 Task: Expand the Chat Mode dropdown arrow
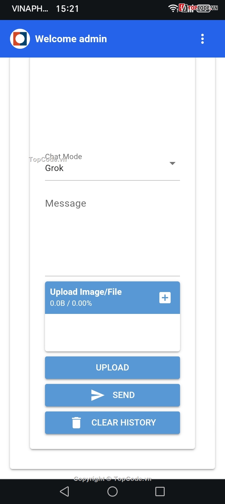(x=172, y=164)
